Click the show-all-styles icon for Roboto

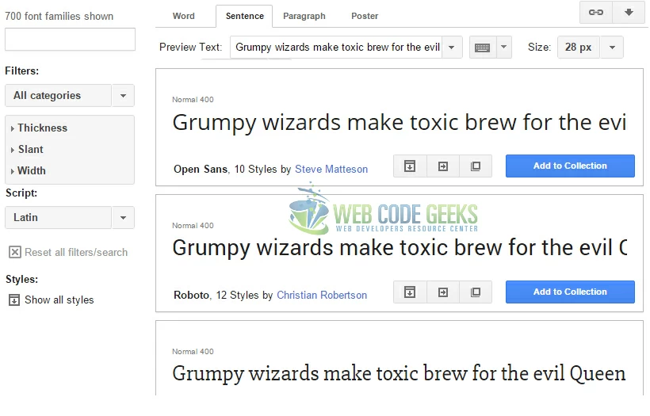pyautogui.click(x=410, y=292)
